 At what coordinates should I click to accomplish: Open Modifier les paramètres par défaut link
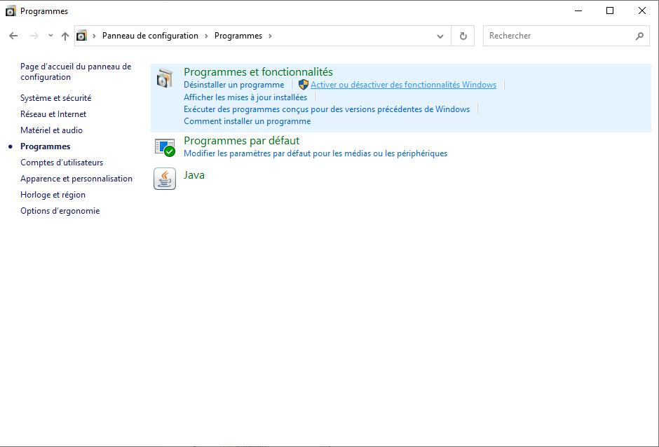coord(315,153)
